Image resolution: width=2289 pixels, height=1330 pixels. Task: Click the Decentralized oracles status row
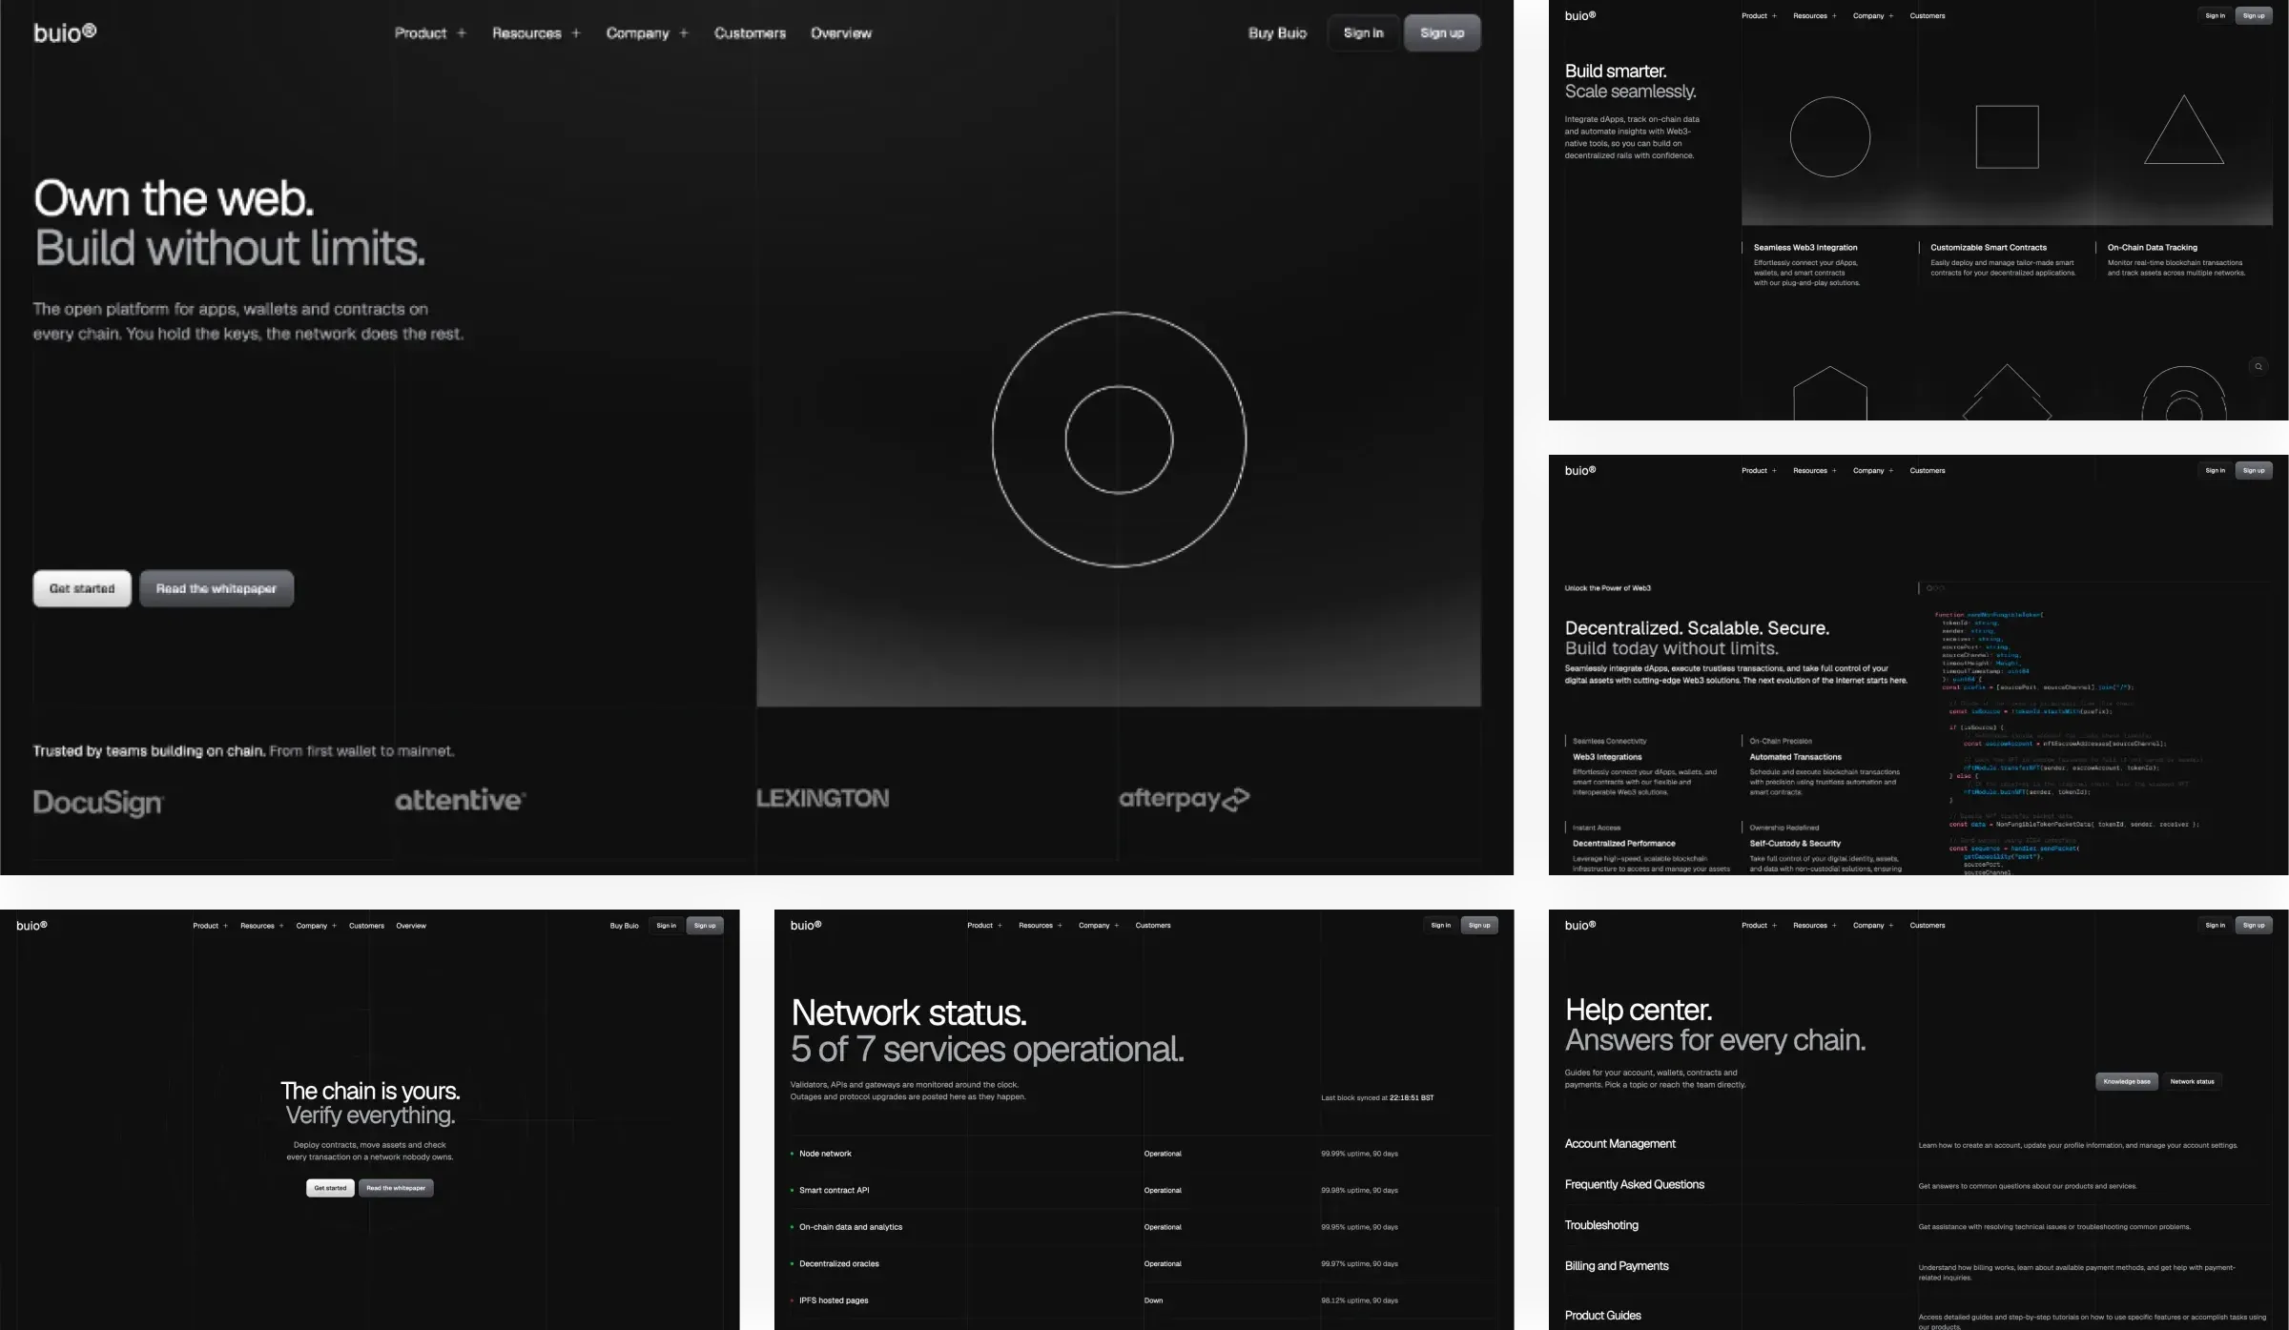pyautogui.click(x=1144, y=1263)
